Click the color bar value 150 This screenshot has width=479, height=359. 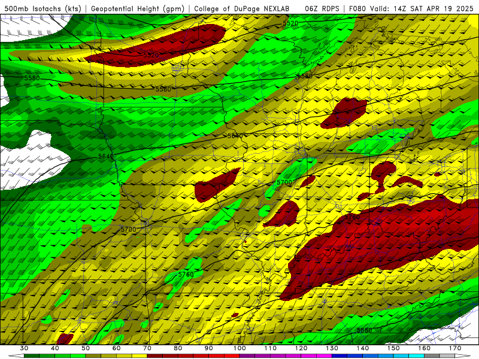click(393, 348)
